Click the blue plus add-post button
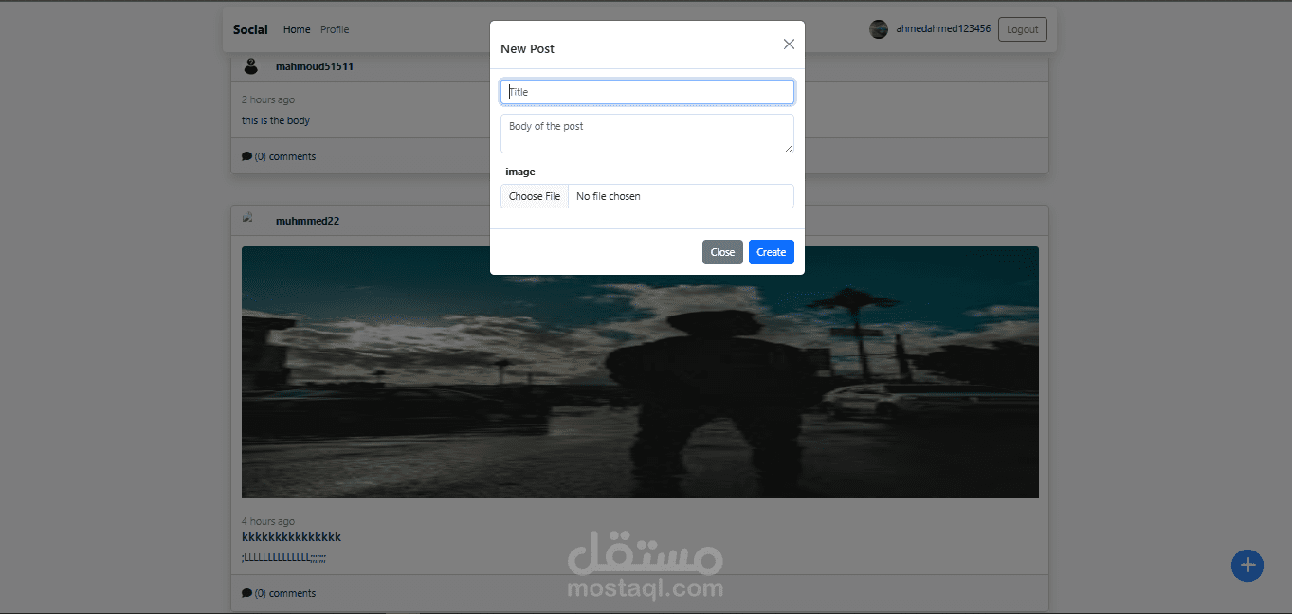 point(1247,566)
